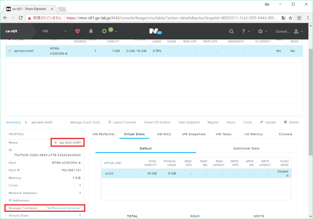Open the Console tab
This screenshot has height=219, width=313.
point(285,134)
